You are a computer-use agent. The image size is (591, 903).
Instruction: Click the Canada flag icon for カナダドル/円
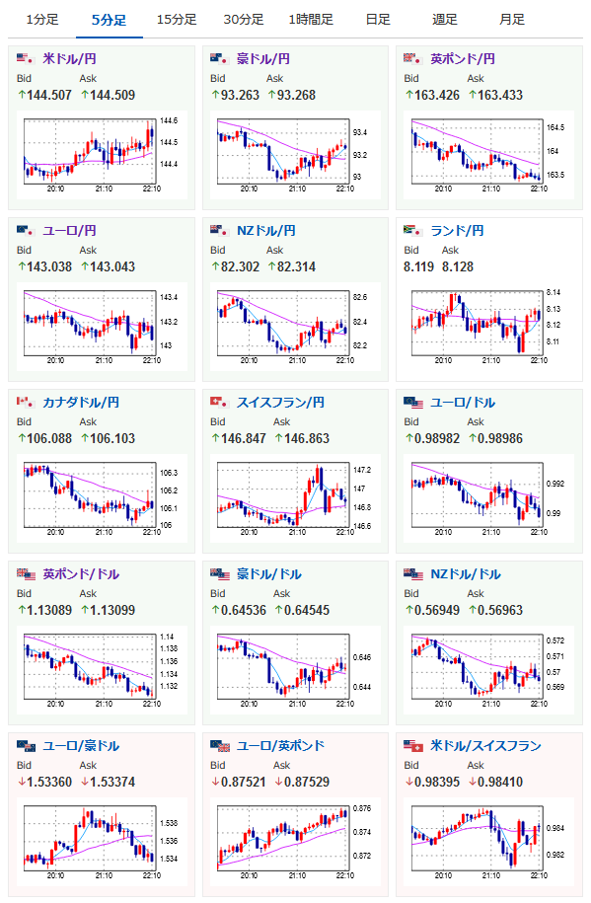[x=26, y=402]
